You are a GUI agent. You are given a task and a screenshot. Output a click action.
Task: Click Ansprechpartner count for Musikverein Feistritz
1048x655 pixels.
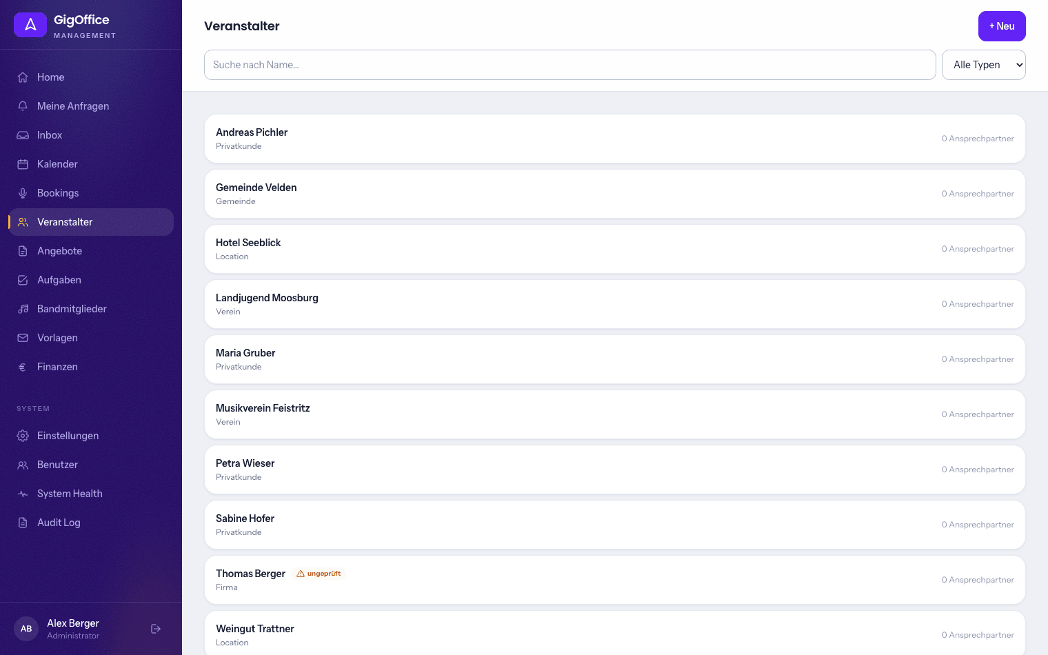point(978,414)
